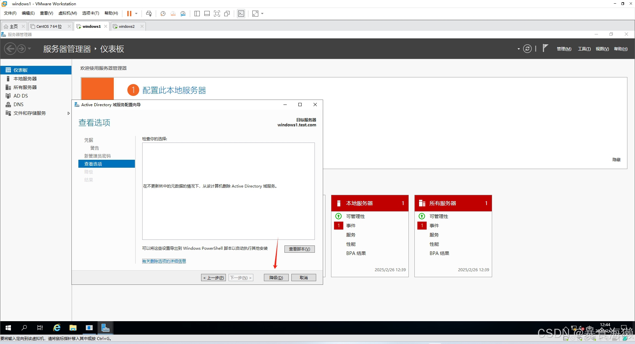This screenshot has width=635, height=344.
Task: Click BPA 结果 in the 所有服务器 tile
Action: (x=439, y=253)
